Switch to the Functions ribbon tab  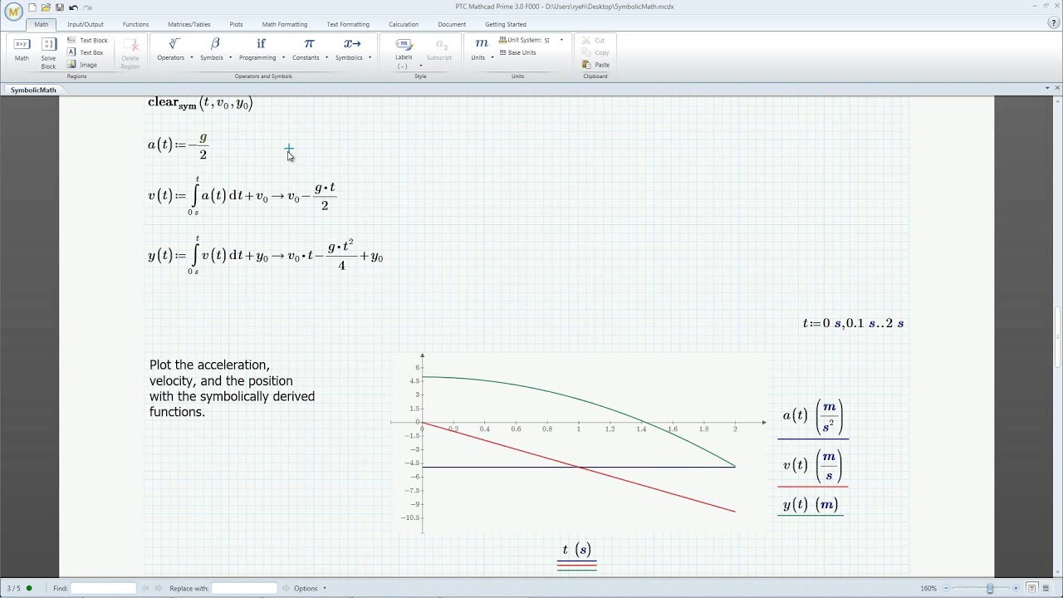click(x=135, y=24)
